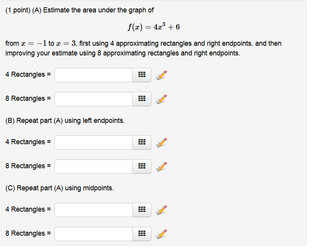The width and height of the screenshot is (315, 250).
Task: Open the equation editor pencil for part C 4 Rectangles
Action: 160,210
